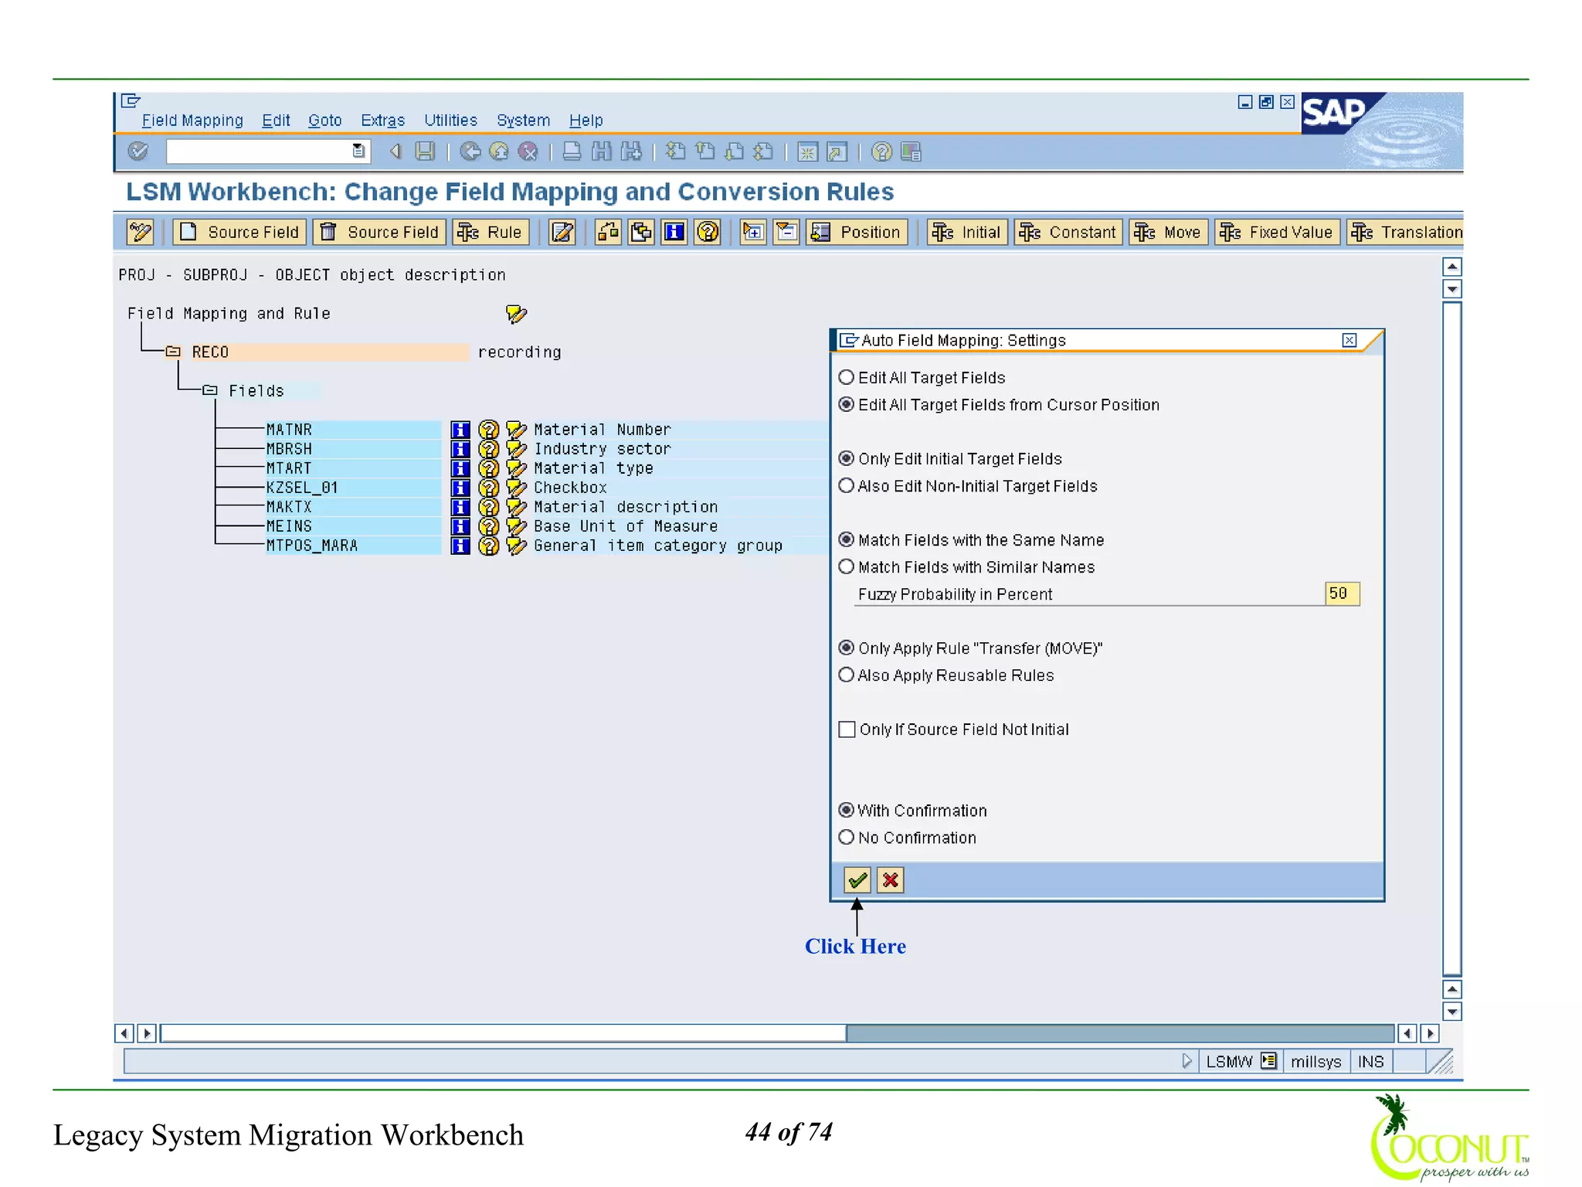Open the Help menu

[586, 121]
